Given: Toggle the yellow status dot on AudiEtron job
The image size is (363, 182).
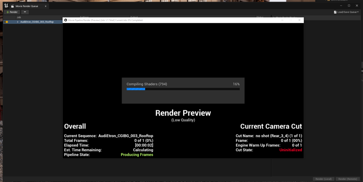Looking at the screenshot, I should click(x=7, y=22).
